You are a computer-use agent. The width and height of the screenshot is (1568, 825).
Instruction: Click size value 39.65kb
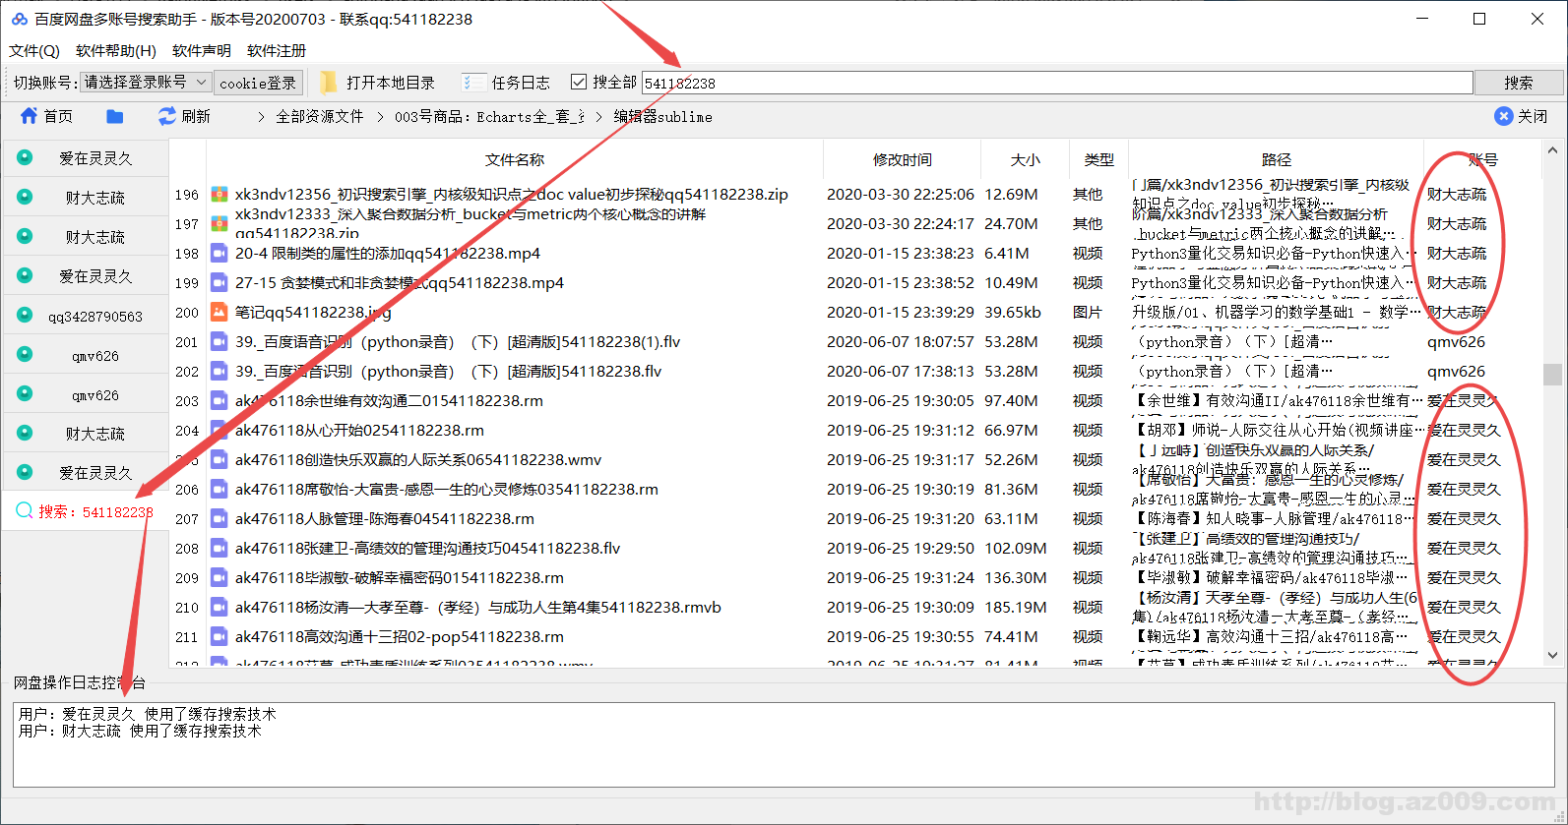click(1013, 313)
